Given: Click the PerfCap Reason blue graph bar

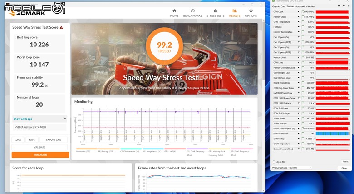Looking at the screenshot, I should [x=333, y=134].
